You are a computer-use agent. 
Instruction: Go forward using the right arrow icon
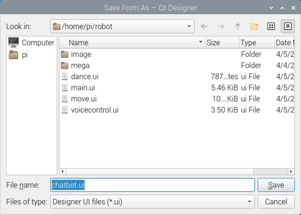(x=221, y=26)
